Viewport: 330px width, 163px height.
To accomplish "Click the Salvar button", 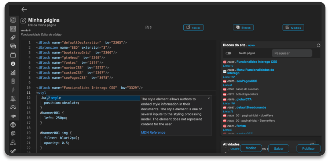I will pos(278,148).
